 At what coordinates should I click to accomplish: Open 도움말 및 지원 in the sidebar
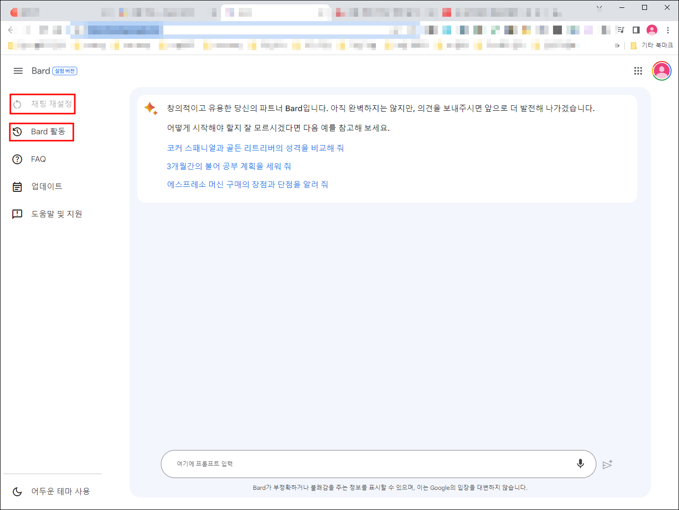point(47,214)
